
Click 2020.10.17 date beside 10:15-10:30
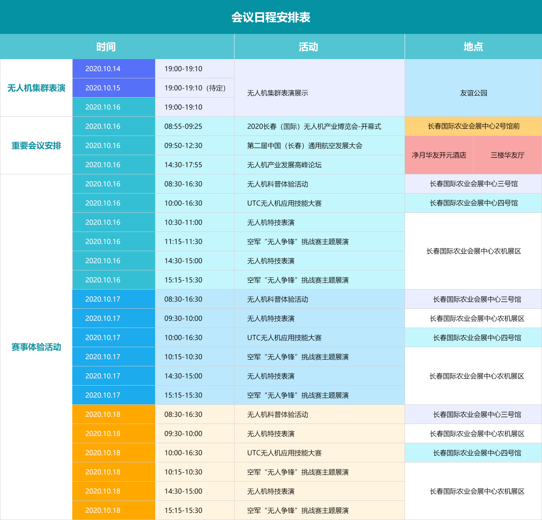pyautogui.click(x=114, y=357)
